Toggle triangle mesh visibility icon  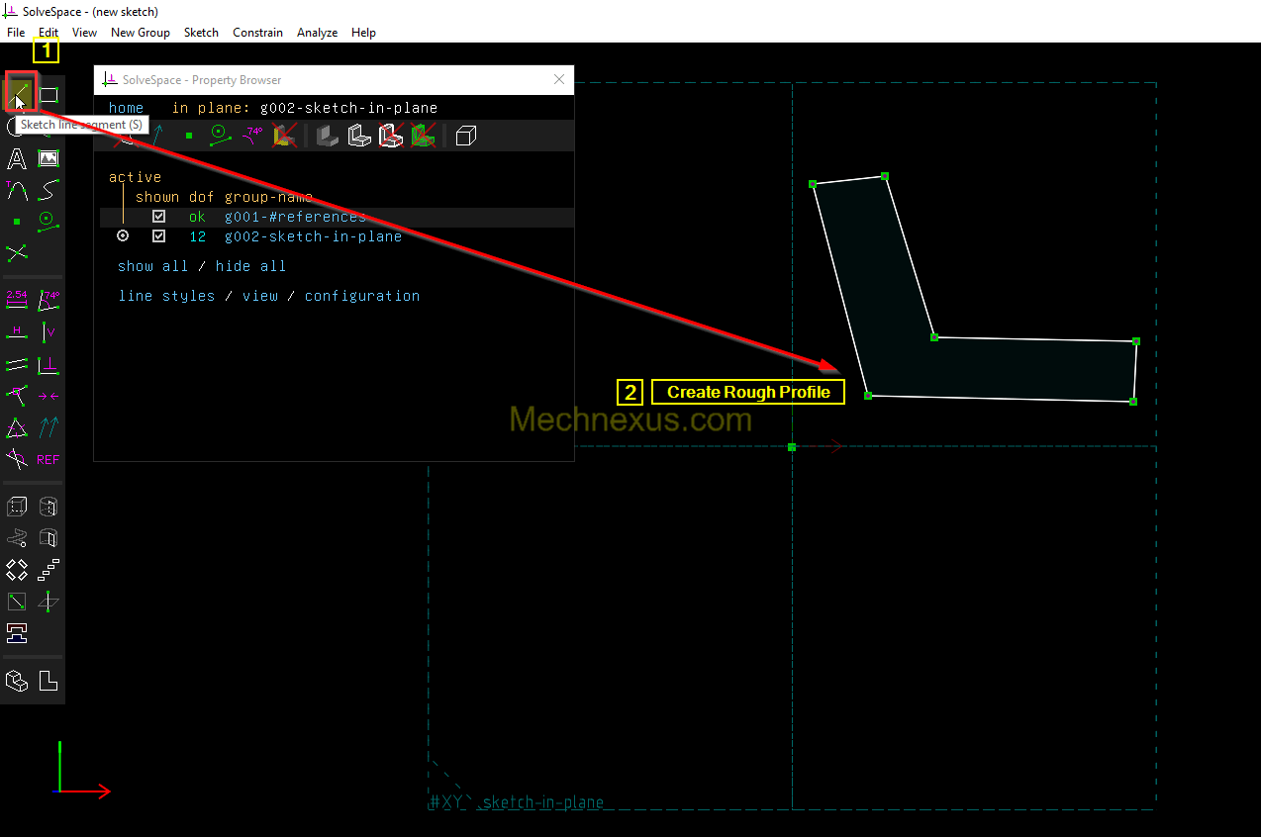423,136
